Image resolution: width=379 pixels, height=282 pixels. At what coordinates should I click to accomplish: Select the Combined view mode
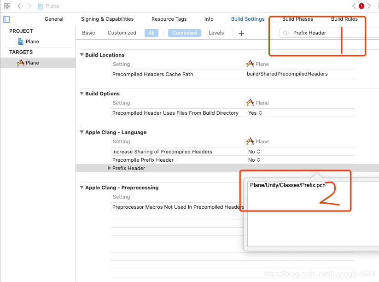[x=184, y=33]
